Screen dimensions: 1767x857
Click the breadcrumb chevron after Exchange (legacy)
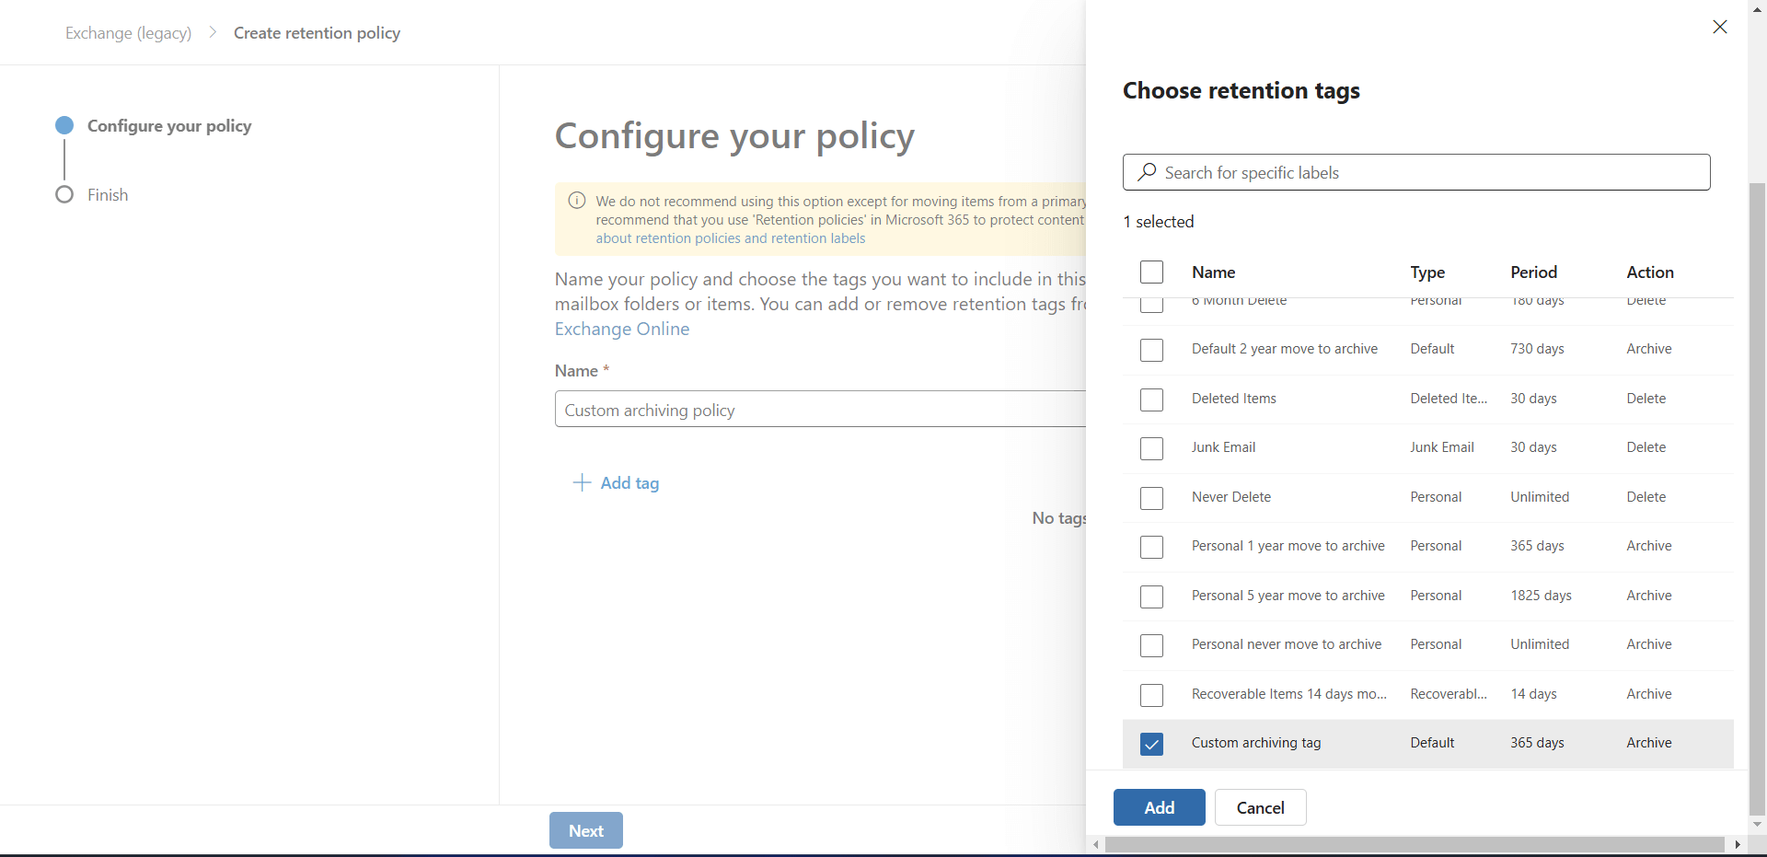pos(213,31)
